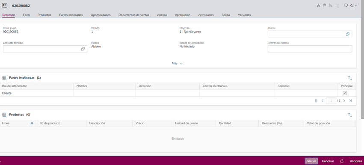This screenshot has width=364, height=165.
Task: Click the Dirección column header
Action: pyautogui.click(x=167, y=86)
